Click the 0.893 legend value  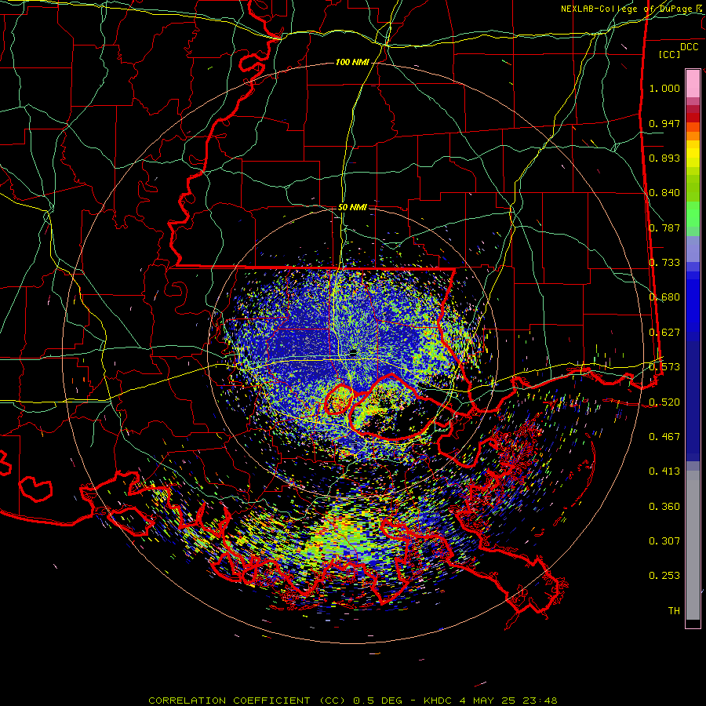[664, 158]
